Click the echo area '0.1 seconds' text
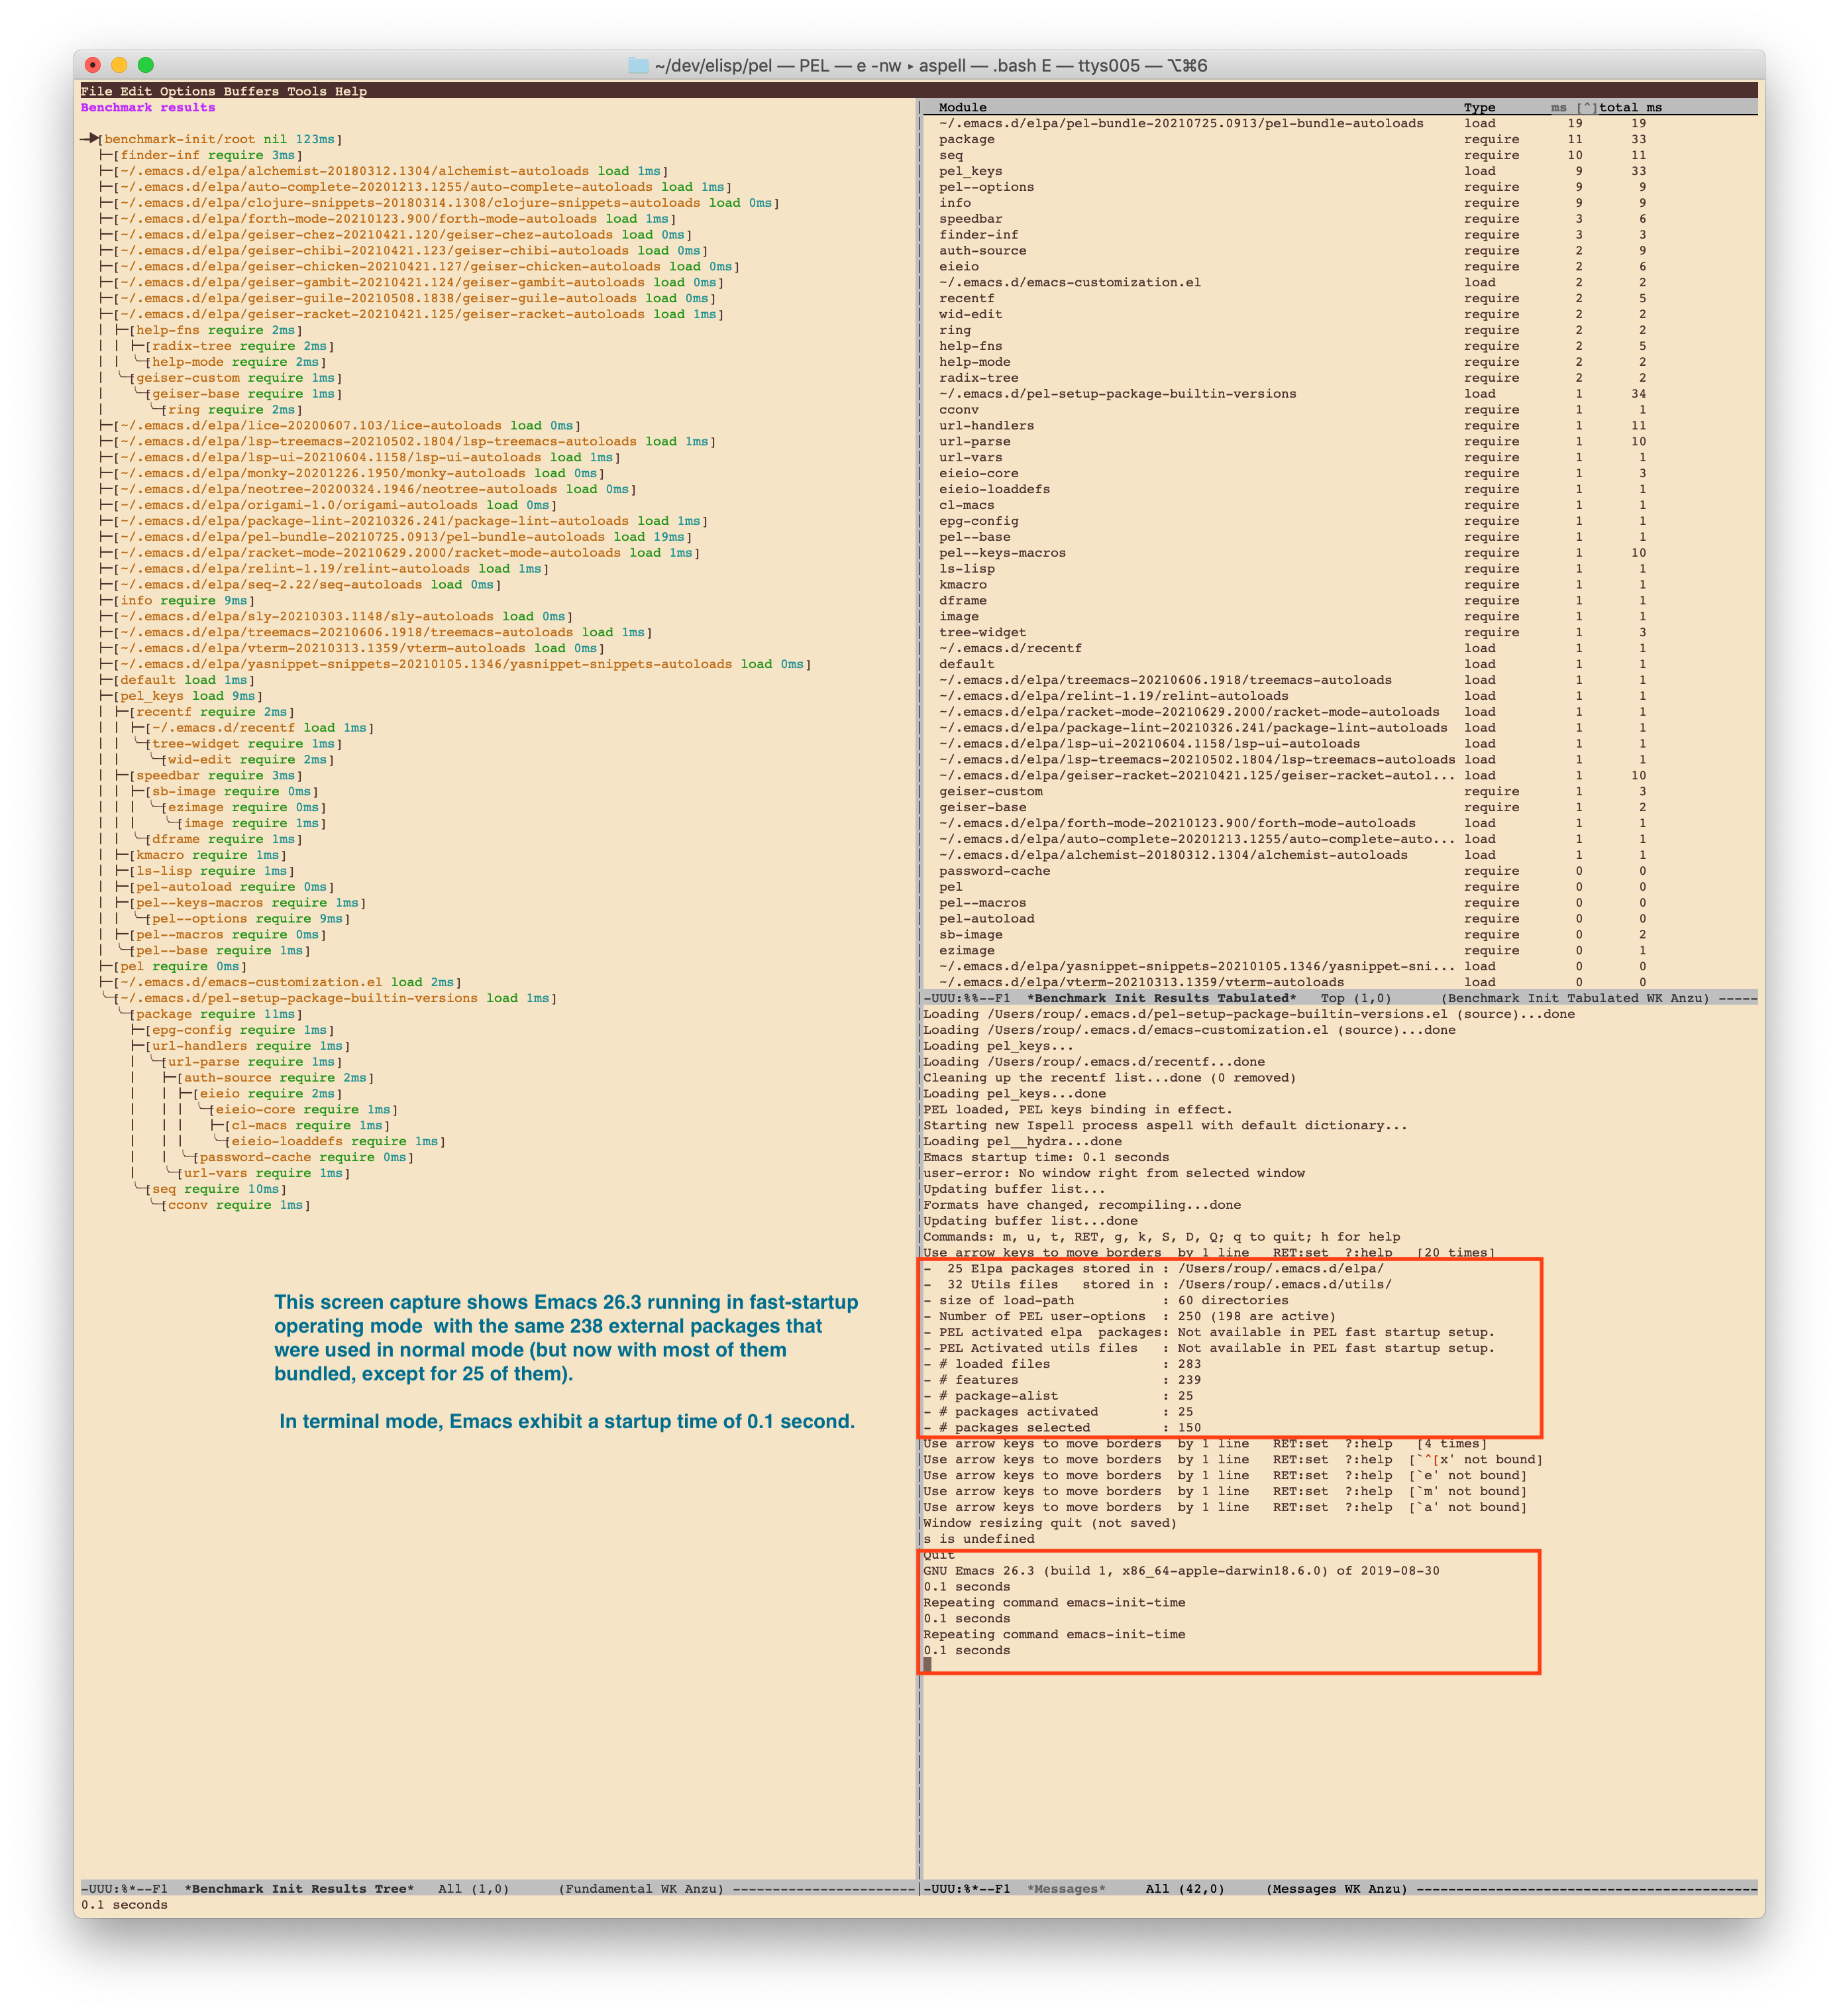The height and width of the screenshot is (2016, 1839). [124, 1905]
